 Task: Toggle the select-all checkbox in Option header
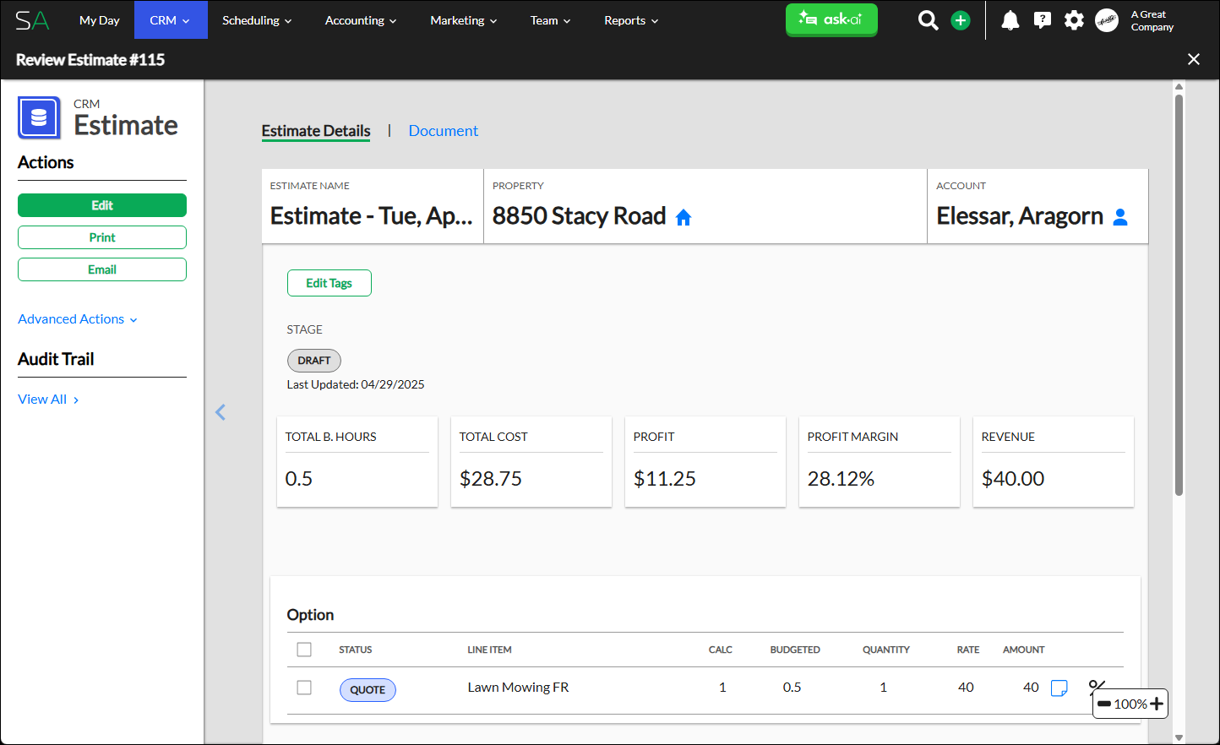(x=304, y=650)
